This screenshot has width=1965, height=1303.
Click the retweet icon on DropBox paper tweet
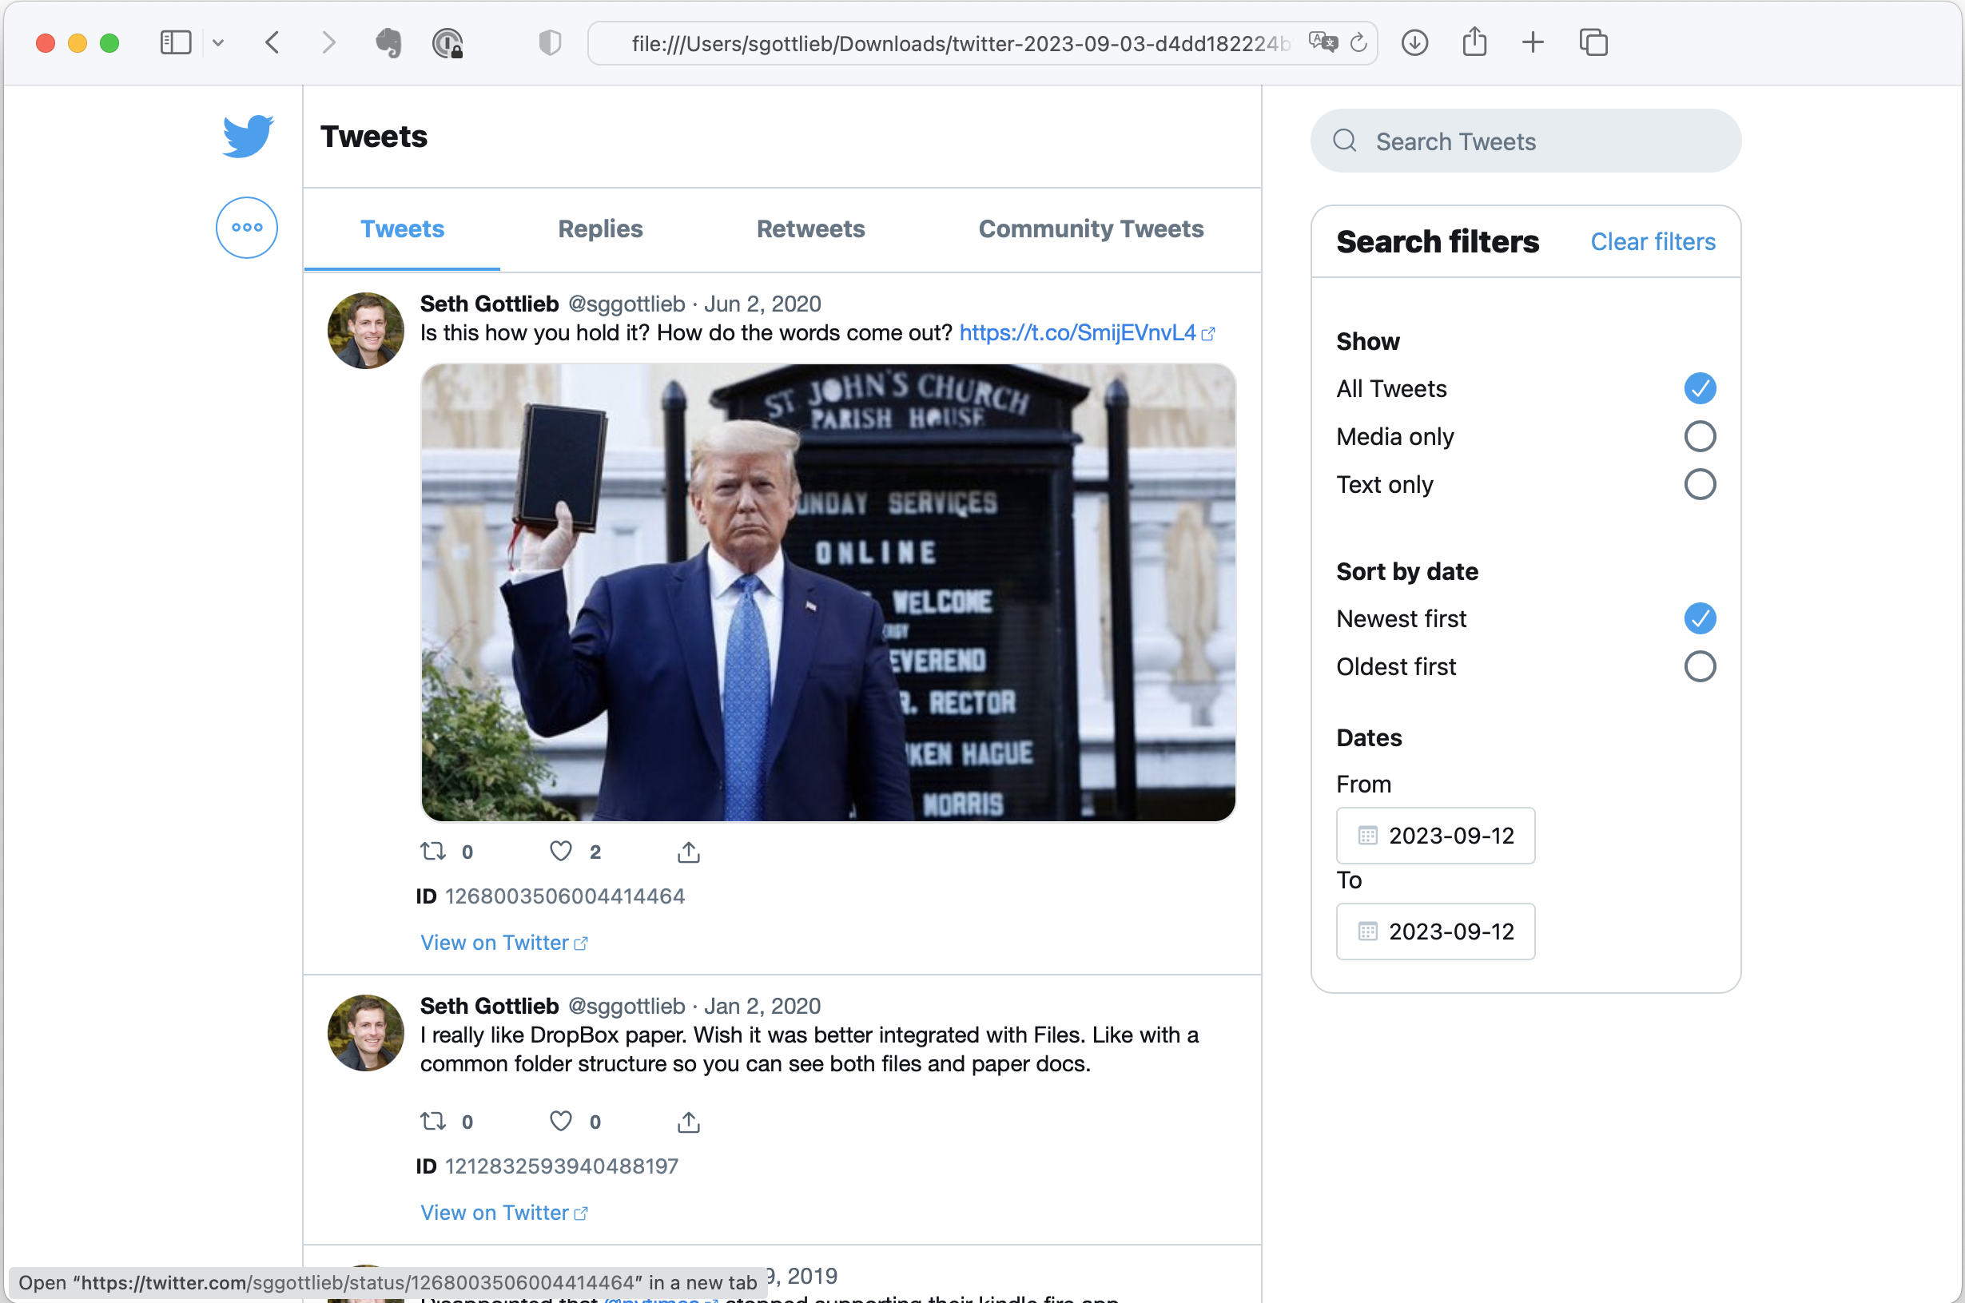(433, 1121)
